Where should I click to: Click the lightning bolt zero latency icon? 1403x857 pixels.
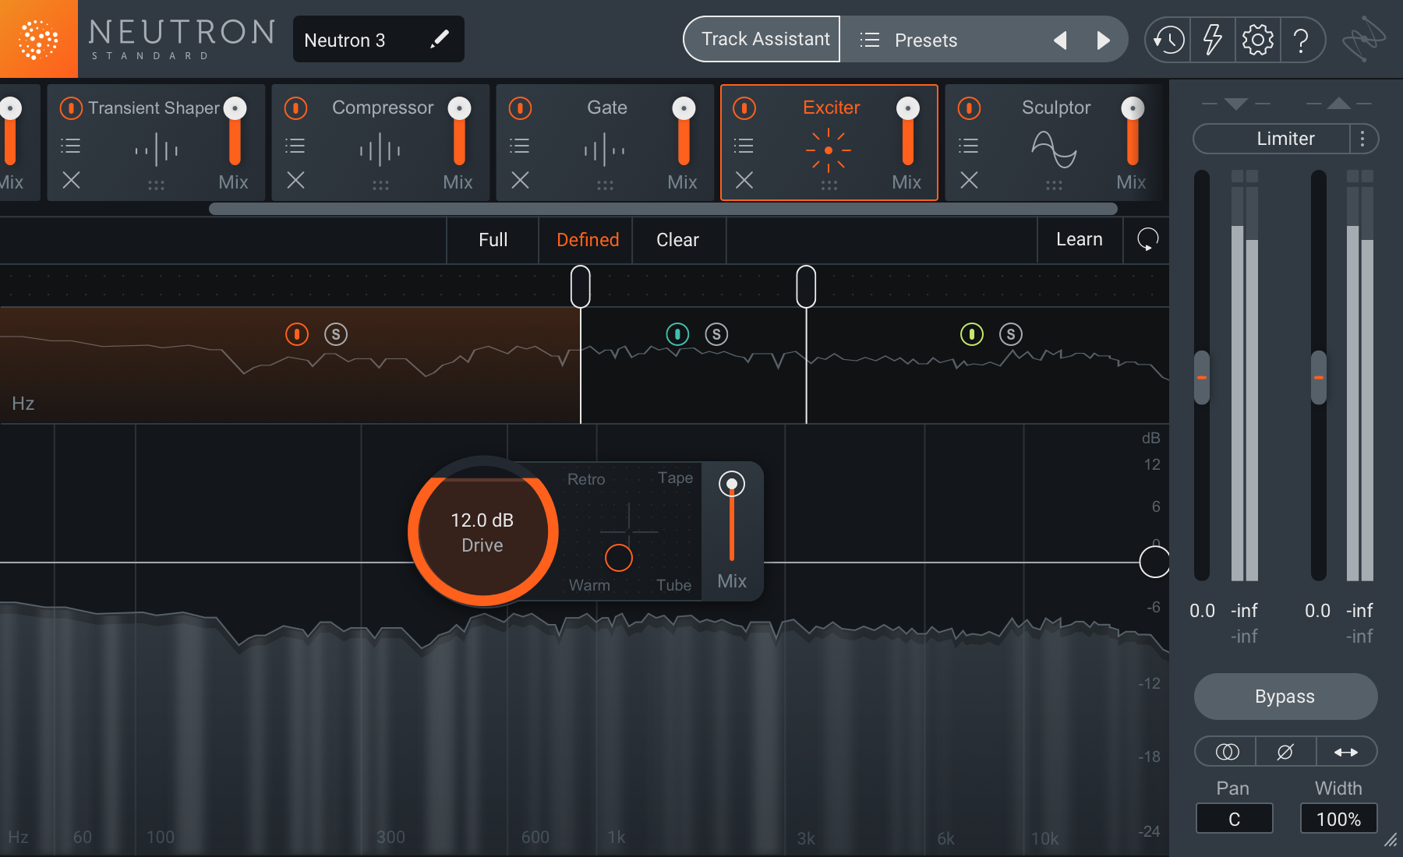[1212, 40]
